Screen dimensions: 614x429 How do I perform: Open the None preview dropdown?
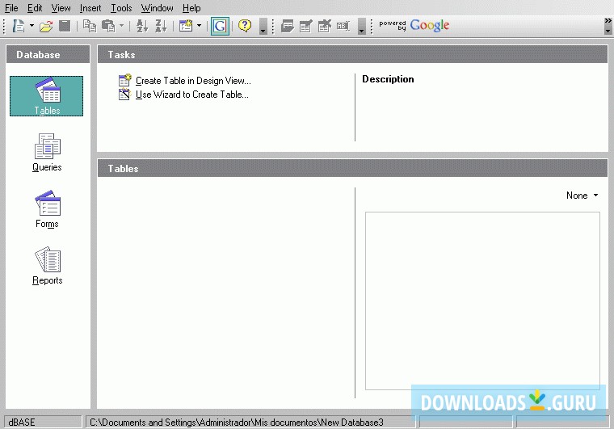pyautogui.click(x=582, y=196)
